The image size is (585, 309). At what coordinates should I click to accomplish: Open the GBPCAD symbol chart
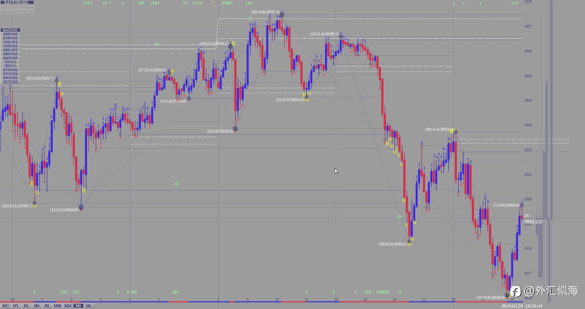[10, 54]
